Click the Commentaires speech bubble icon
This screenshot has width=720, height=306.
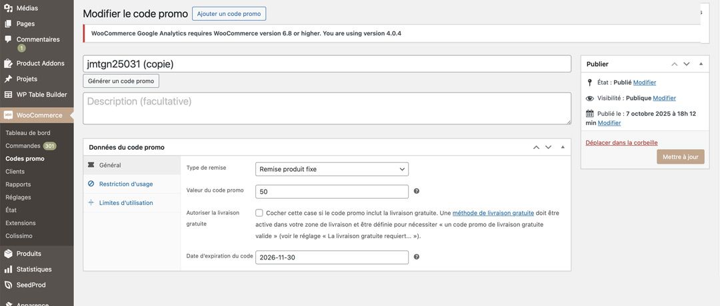tap(9, 39)
